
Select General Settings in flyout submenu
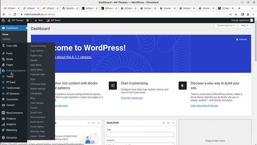39,46
